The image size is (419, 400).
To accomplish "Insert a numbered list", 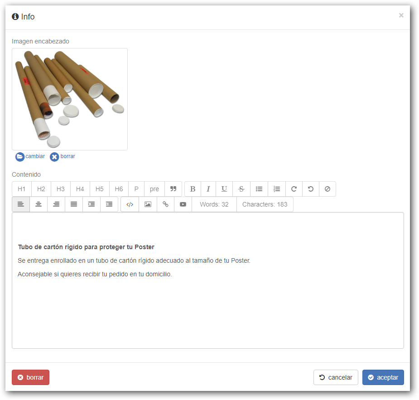I will coord(277,189).
